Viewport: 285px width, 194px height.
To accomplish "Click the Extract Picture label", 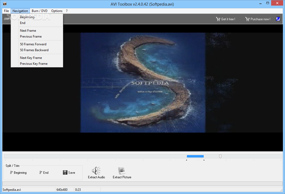I will [x=122, y=177].
